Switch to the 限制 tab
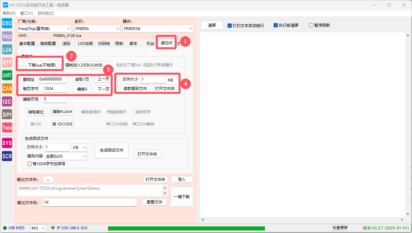Viewport: 412px width, 233px height. 119,44
